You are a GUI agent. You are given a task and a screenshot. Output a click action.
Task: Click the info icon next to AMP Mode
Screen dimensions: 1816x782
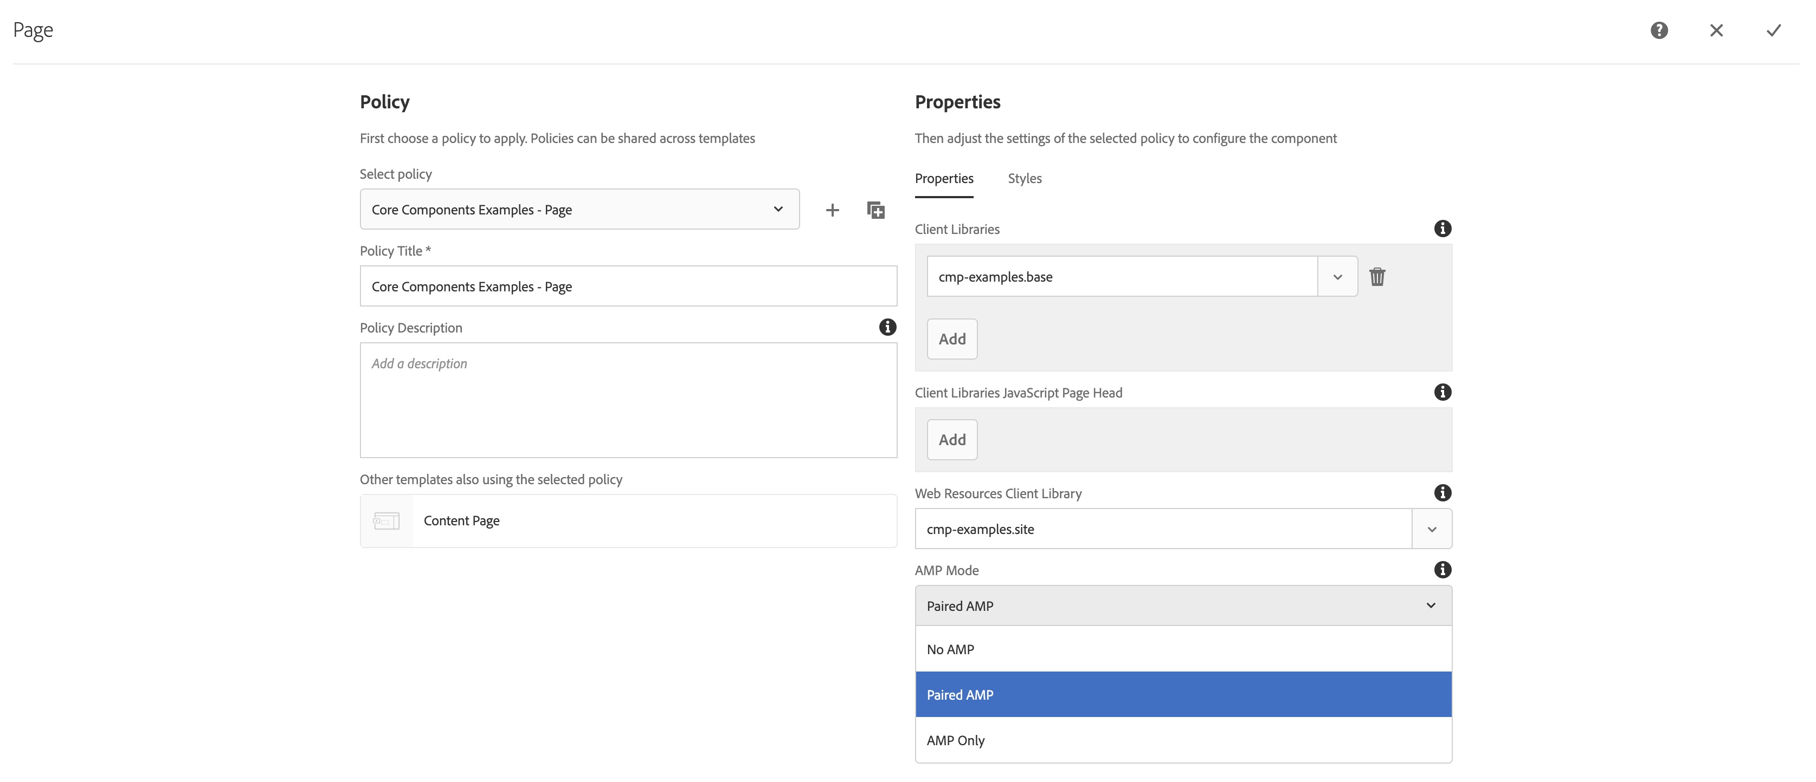(x=1443, y=569)
